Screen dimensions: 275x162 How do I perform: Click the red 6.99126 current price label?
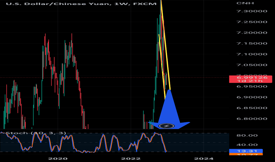click(251, 79)
